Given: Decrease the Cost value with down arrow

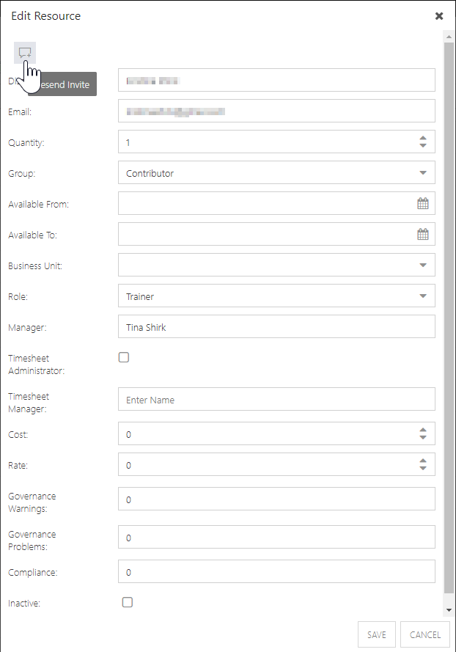Looking at the screenshot, I should (423, 437).
